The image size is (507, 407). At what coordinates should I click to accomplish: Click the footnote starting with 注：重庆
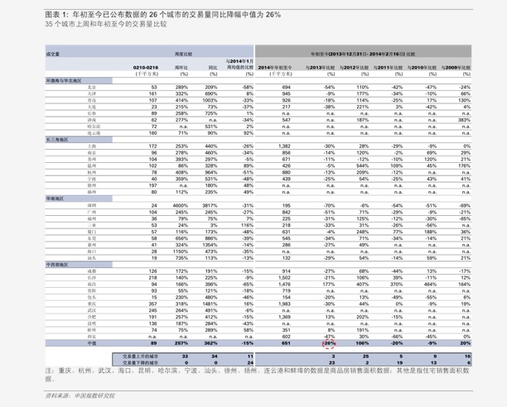257,375
